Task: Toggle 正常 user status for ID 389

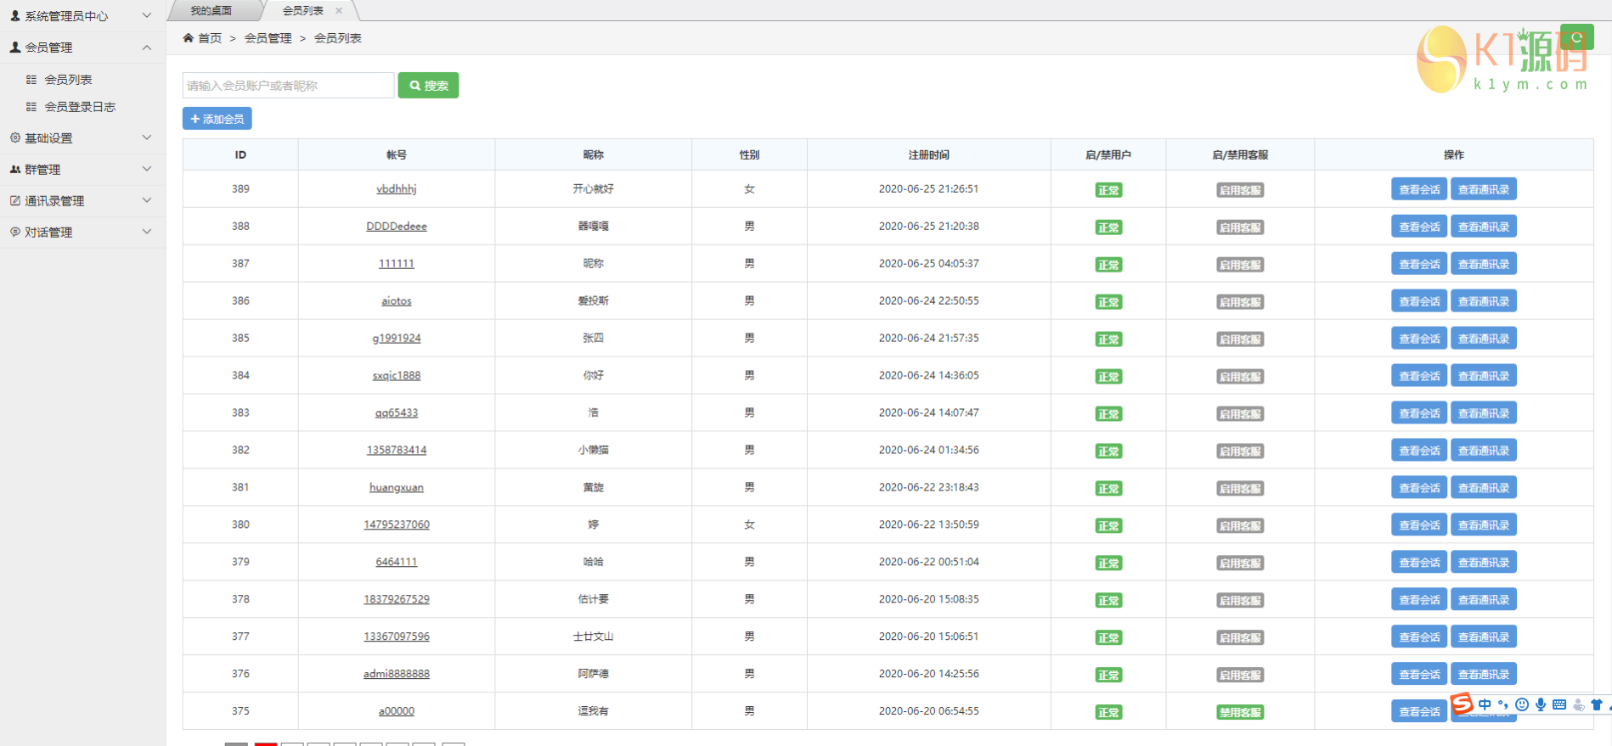Action: pos(1108,190)
